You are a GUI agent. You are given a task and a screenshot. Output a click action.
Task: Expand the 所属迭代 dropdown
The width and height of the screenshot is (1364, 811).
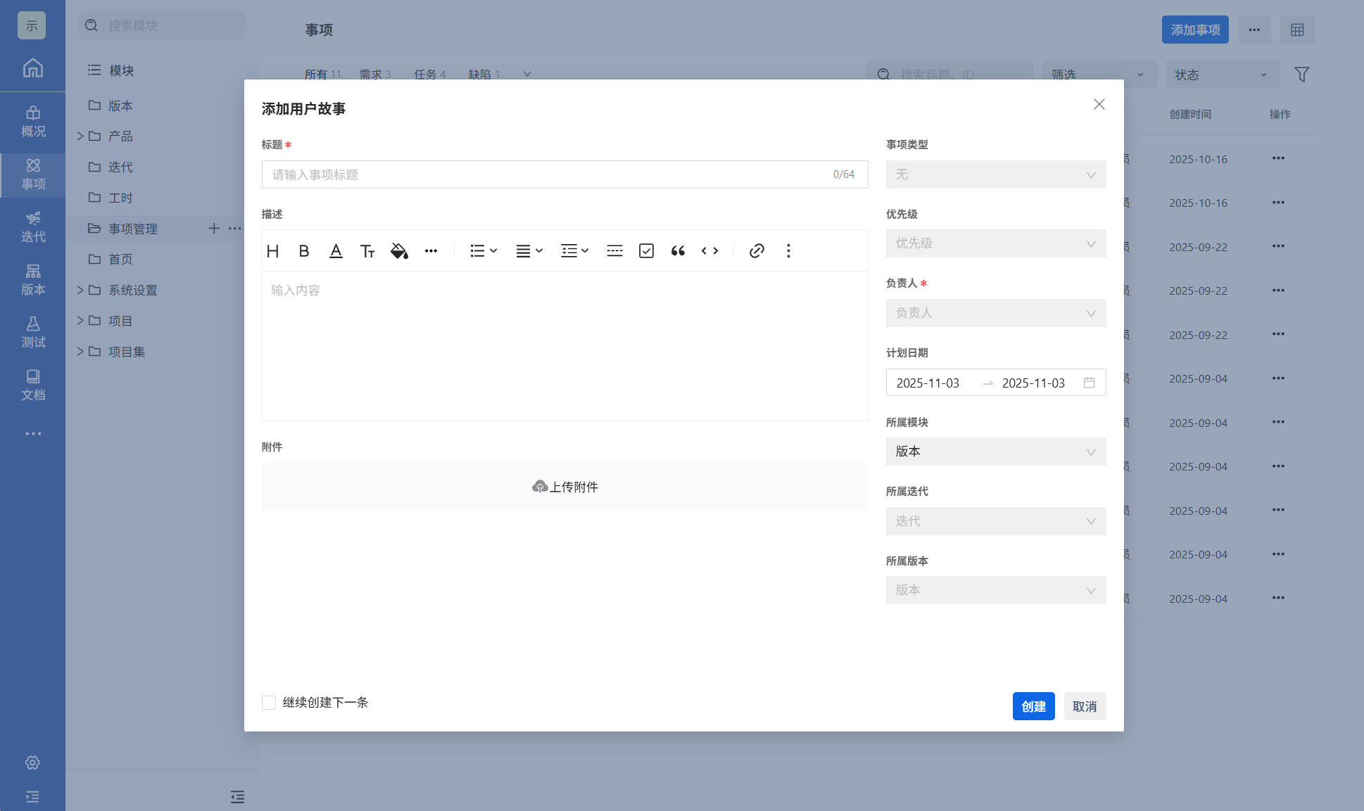[x=995, y=521]
